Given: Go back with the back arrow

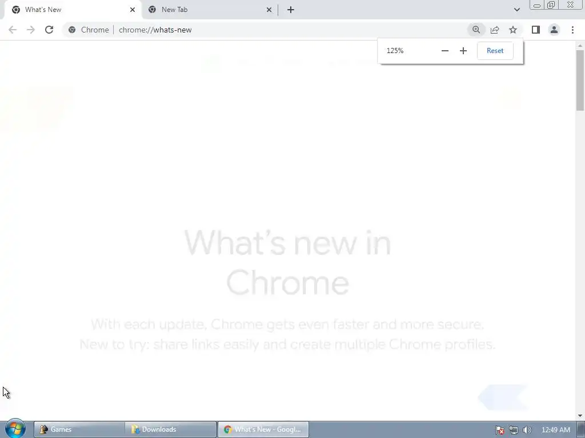Looking at the screenshot, I should click(13, 30).
